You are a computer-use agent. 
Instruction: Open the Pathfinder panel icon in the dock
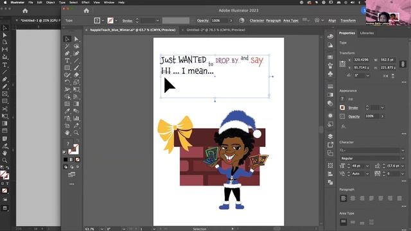tap(330, 182)
